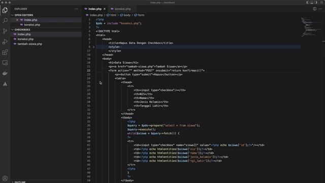
Task: Open the Accounts menu icon
Action: pos(5,178)
